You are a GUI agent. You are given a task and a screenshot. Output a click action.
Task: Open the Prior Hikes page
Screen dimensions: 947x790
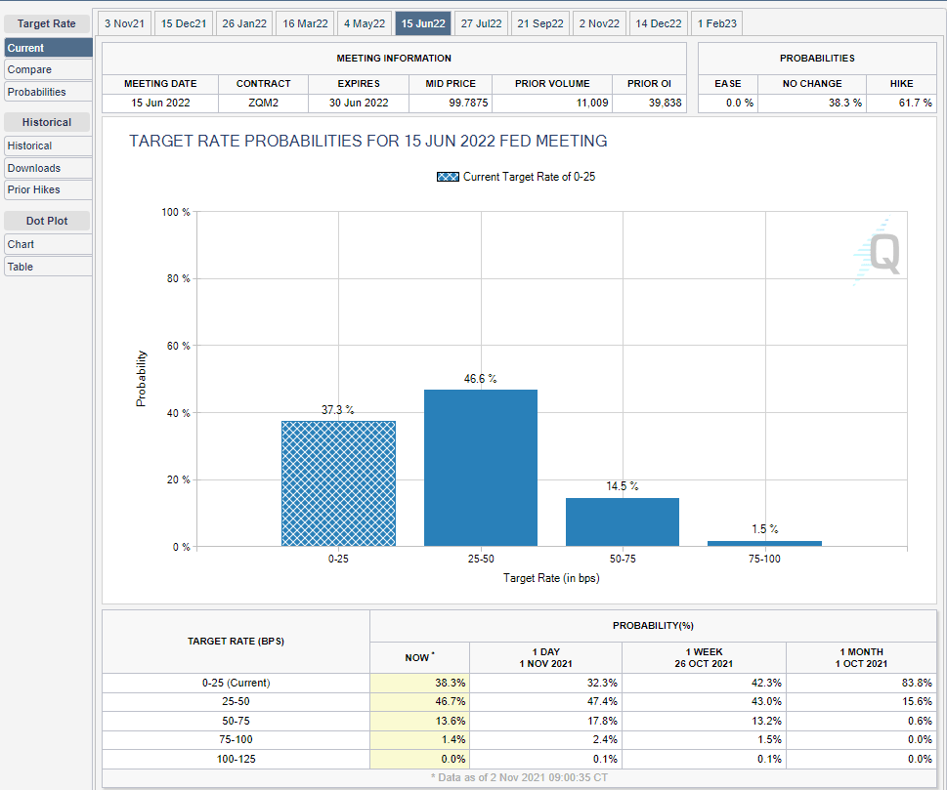coord(48,189)
